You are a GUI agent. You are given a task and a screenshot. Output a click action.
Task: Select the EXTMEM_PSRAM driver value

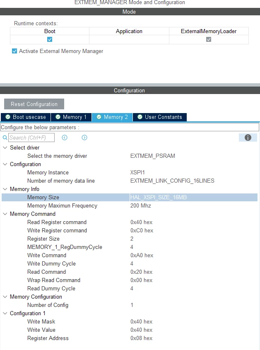point(153,156)
